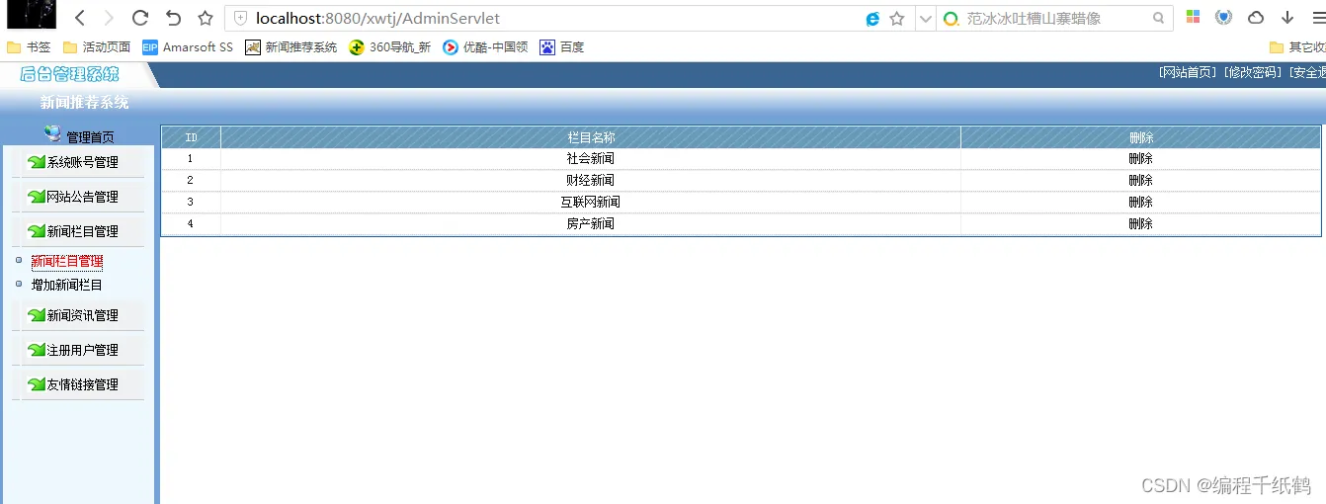1326x504 pixels.
Task: Delete the 房产新闻 row
Action: [1141, 223]
